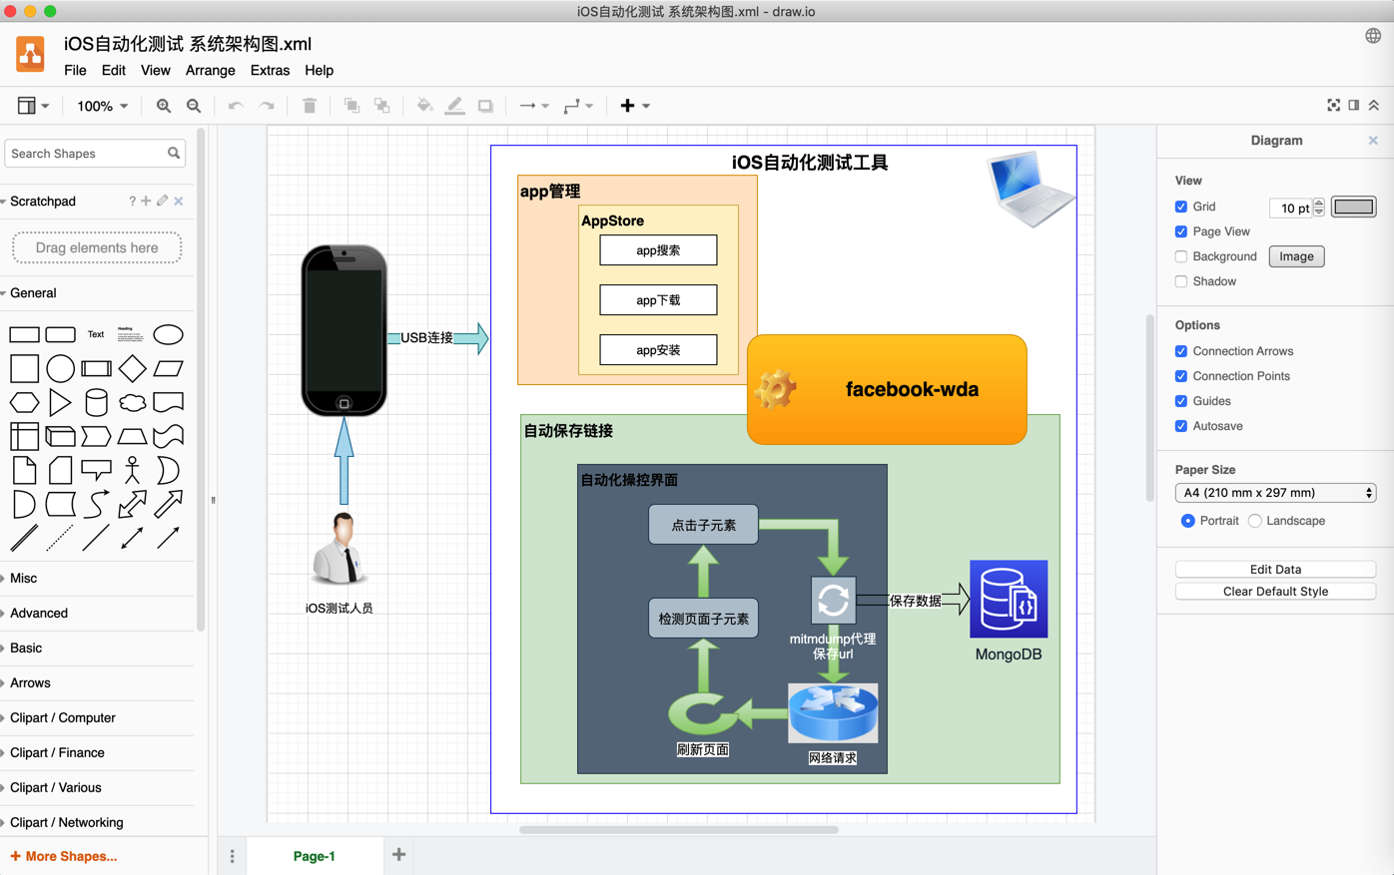This screenshot has width=1394, height=875.
Task: Open the zoom 100% dropdown
Action: pos(103,106)
